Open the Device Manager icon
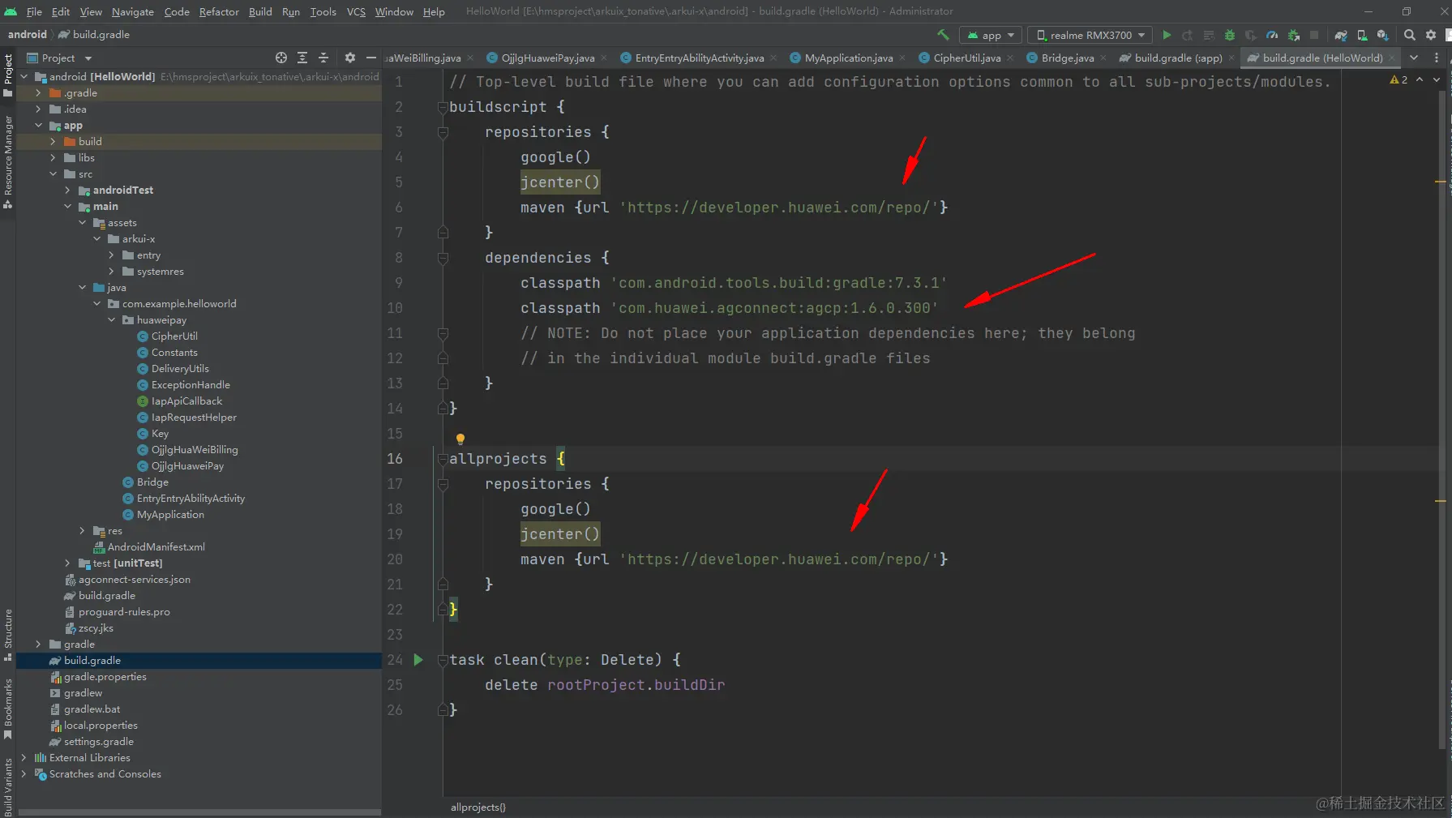 pos(1362,35)
